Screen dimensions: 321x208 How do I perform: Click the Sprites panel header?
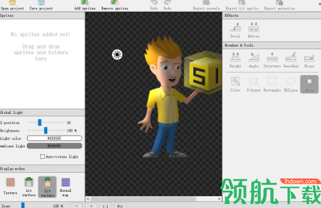[x=43, y=16]
